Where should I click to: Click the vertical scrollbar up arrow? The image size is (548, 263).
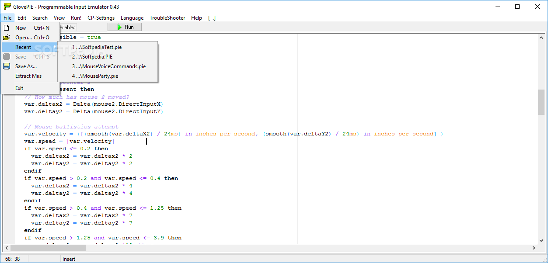[541, 37]
